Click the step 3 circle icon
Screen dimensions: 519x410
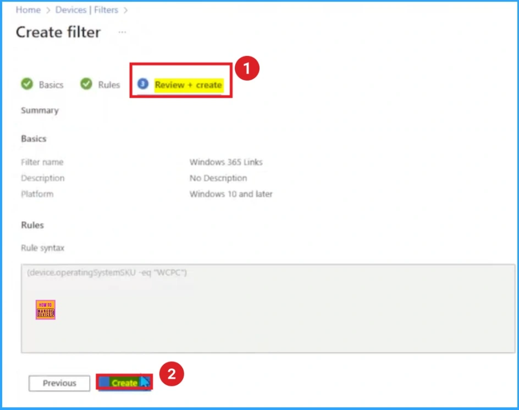pos(143,84)
